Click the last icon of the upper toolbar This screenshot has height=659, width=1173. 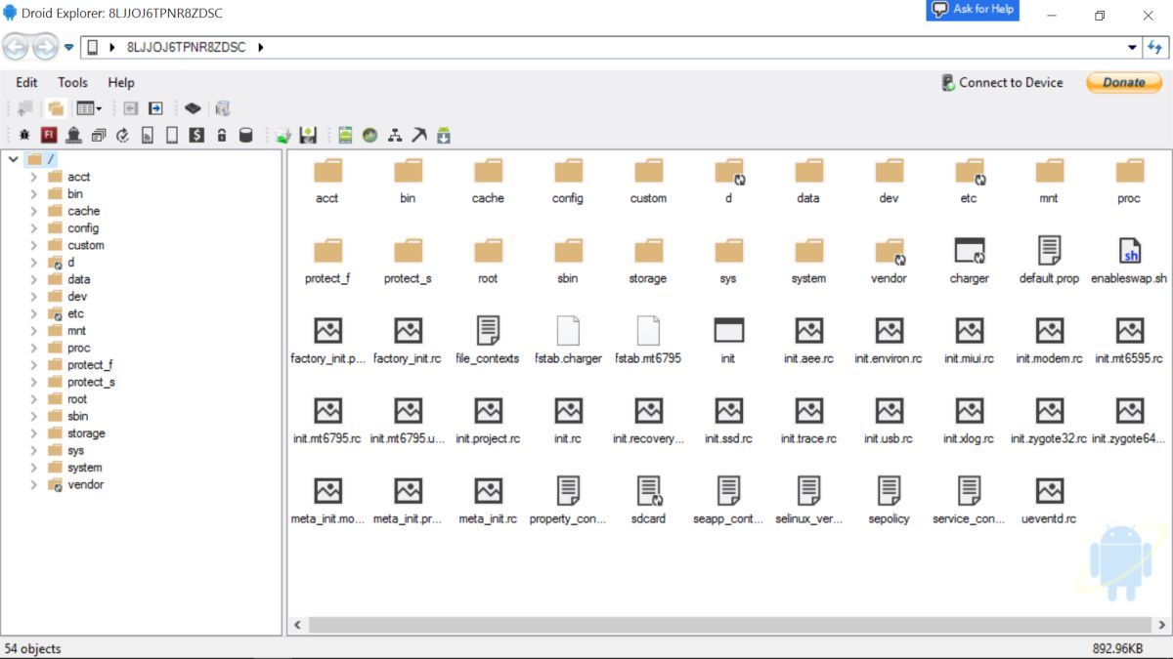click(222, 108)
